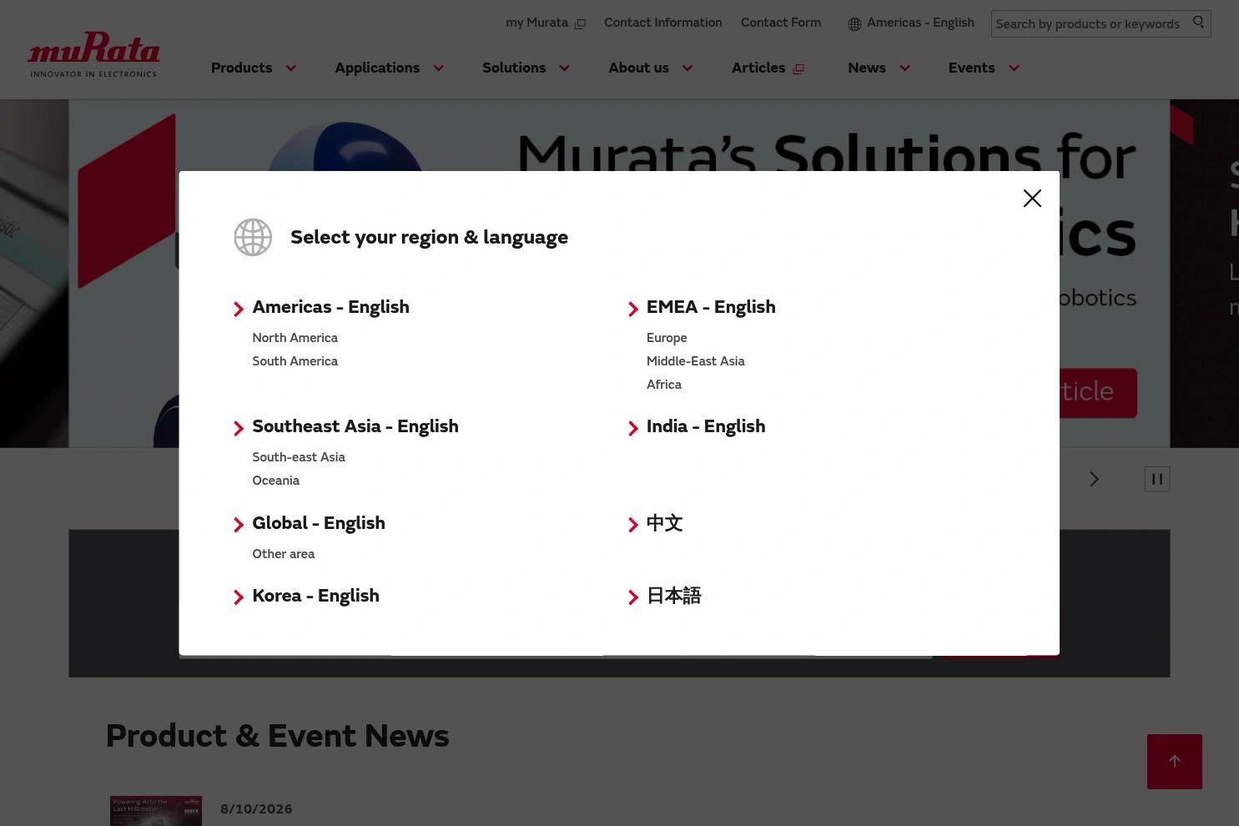Click the red arrow beside India - English
The image size is (1239, 826).
633,429
